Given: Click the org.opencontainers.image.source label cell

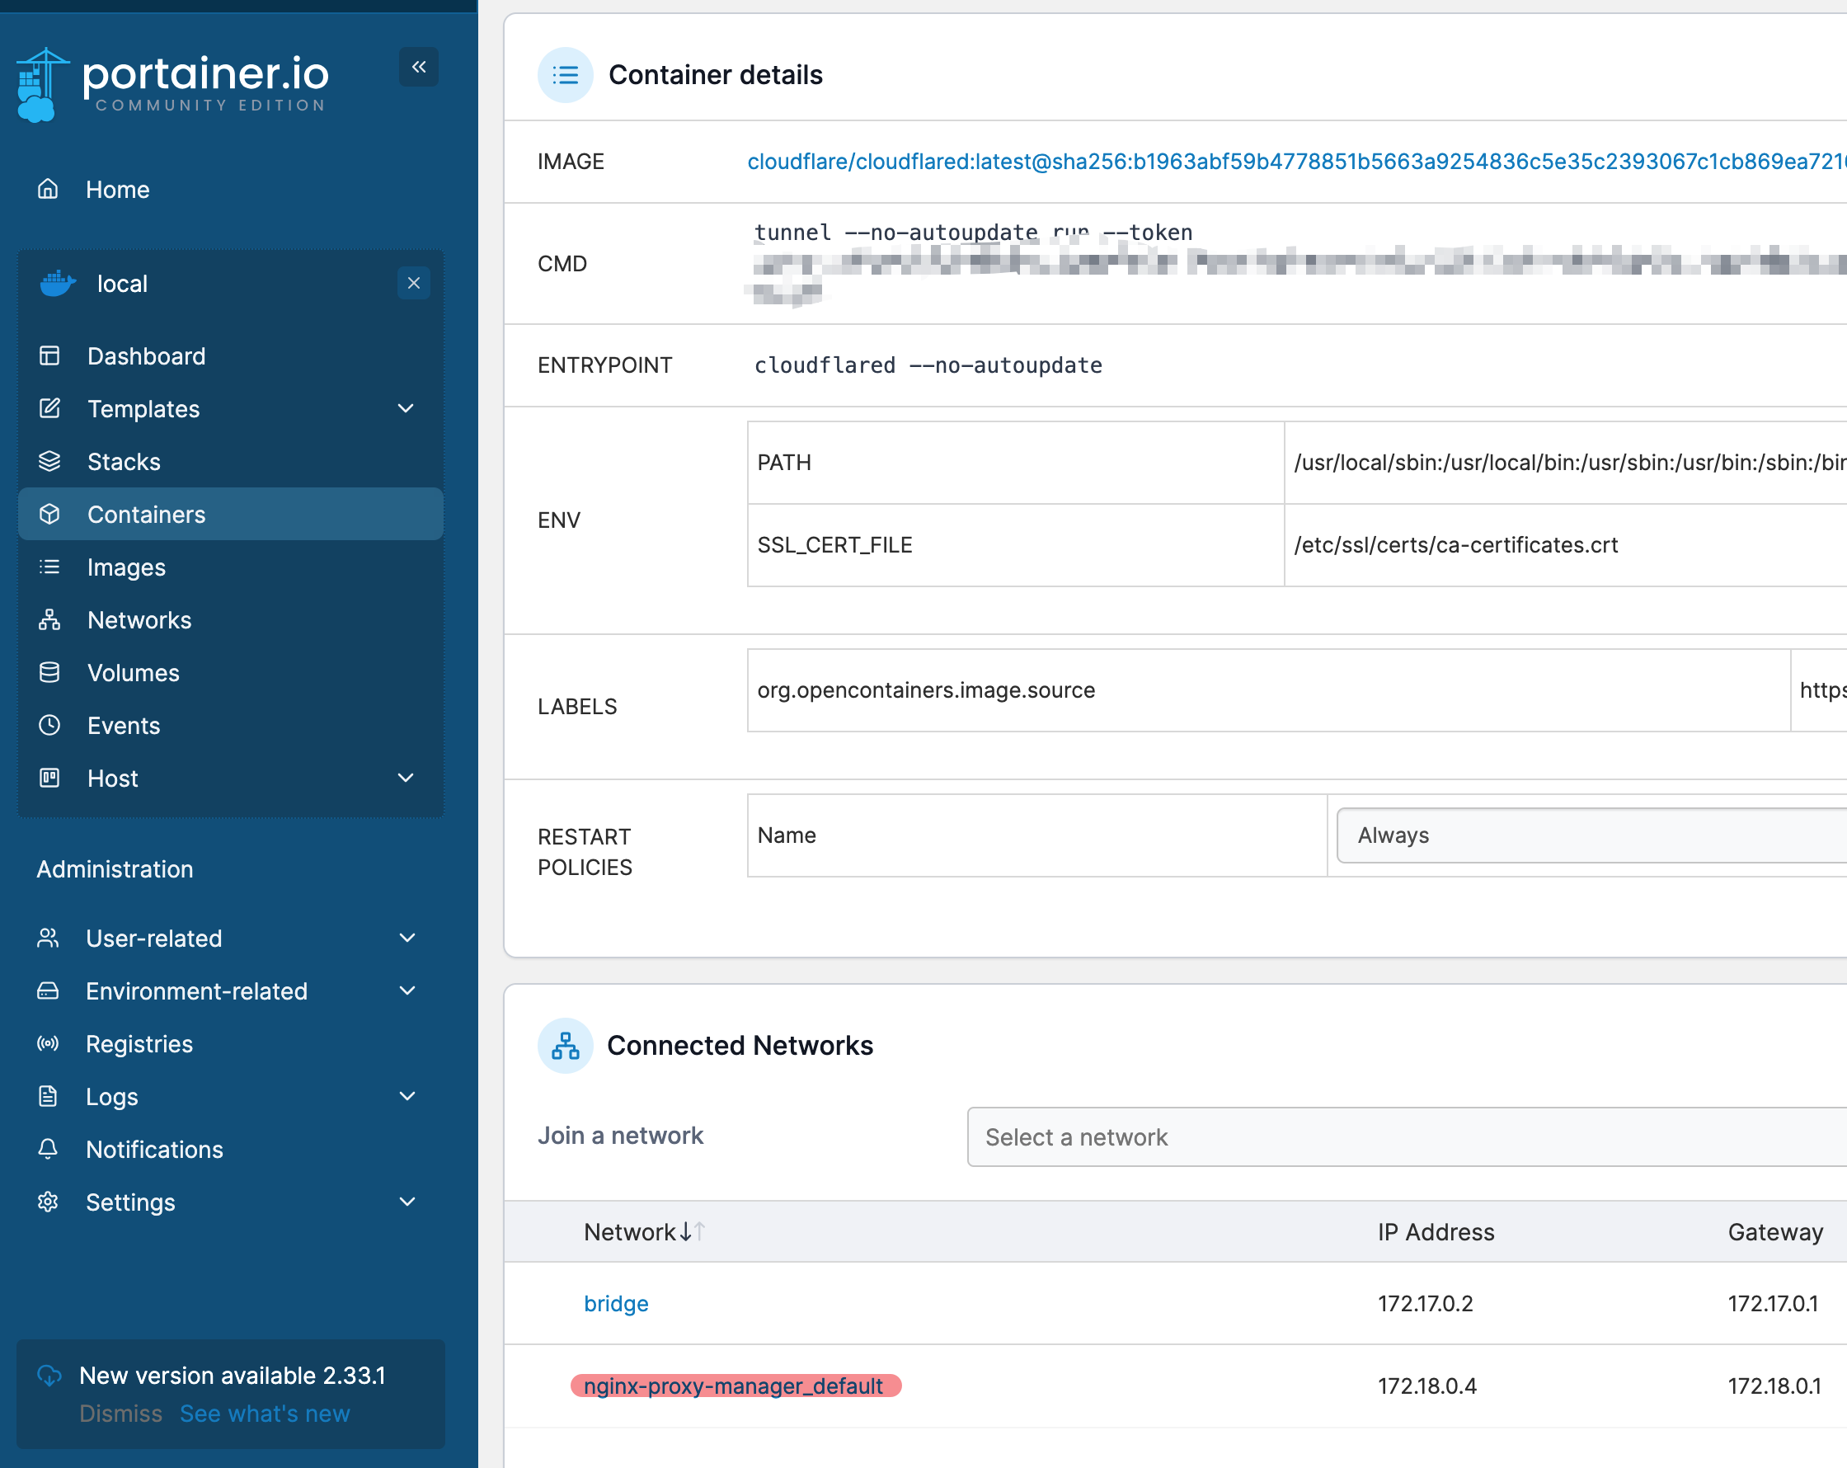Looking at the screenshot, I should (1269, 689).
